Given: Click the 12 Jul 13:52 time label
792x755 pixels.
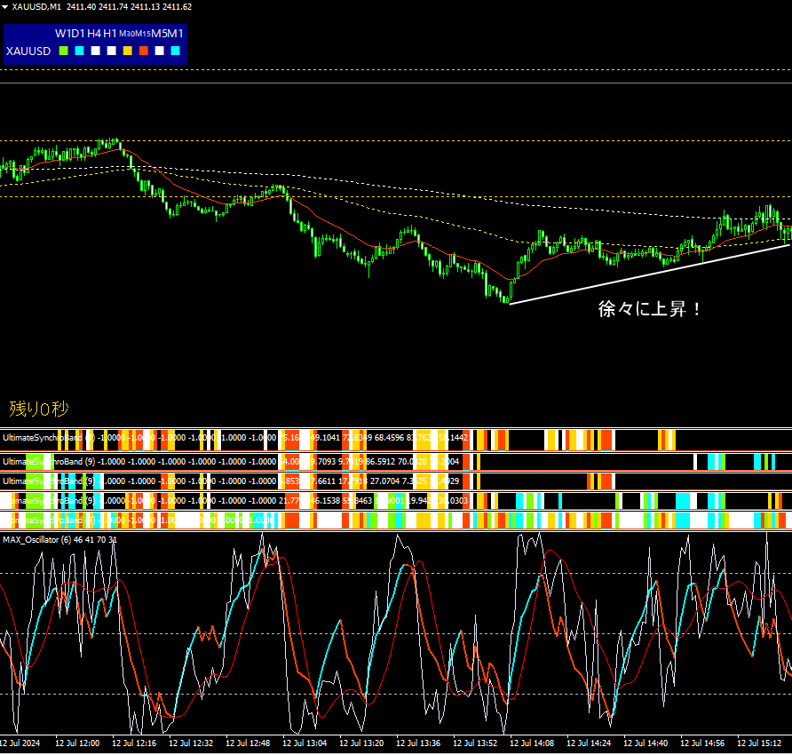Looking at the screenshot, I should 475,743.
